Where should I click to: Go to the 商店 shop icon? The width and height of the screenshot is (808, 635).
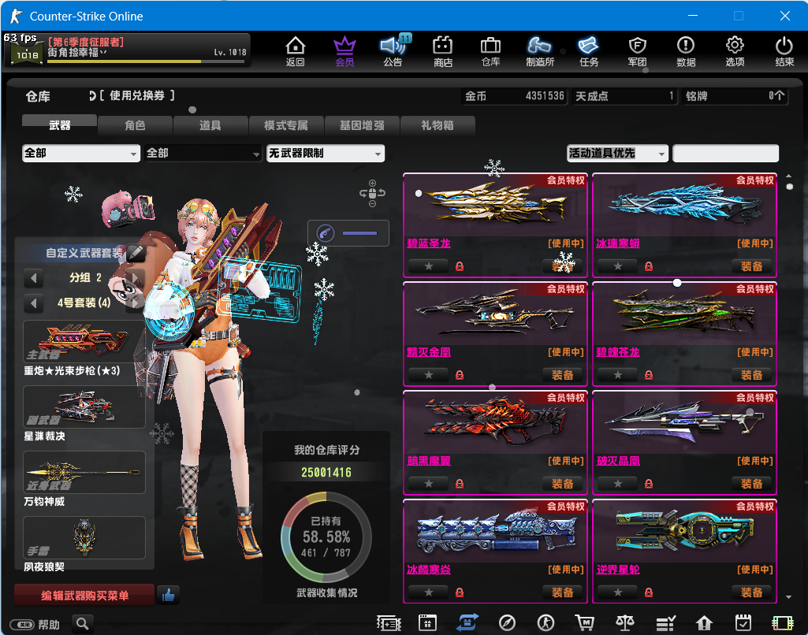coord(443,51)
